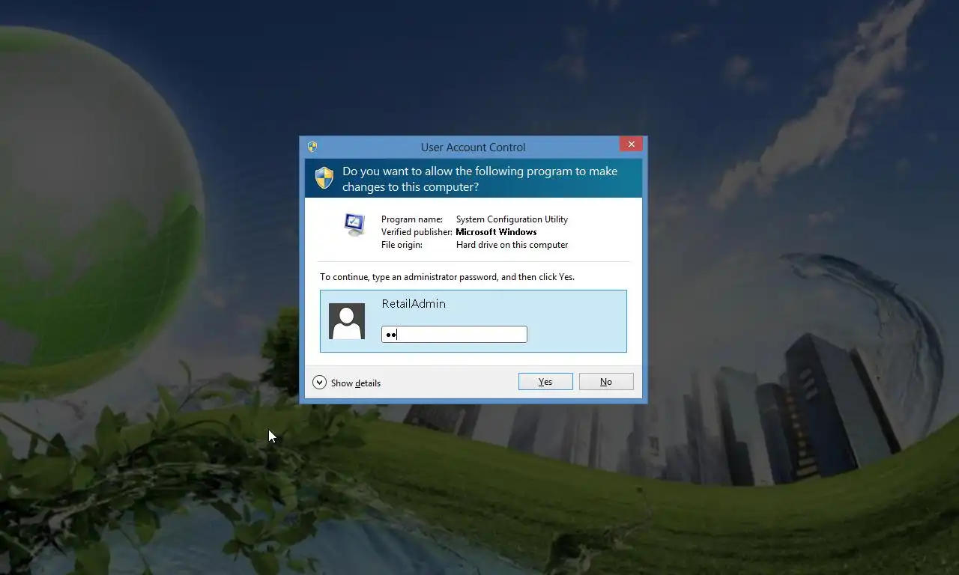This screenshot has height=575, width=959.
Task: Click the administrator password field
Action: pyautogui.click(x=454, y=335)
